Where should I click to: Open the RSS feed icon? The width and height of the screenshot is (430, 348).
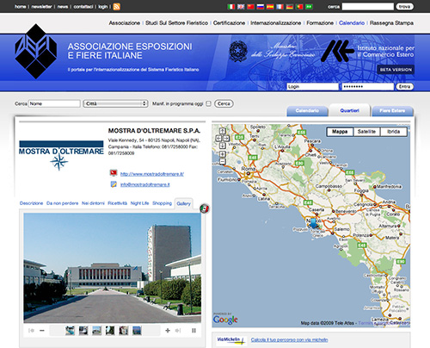(116, 7)
